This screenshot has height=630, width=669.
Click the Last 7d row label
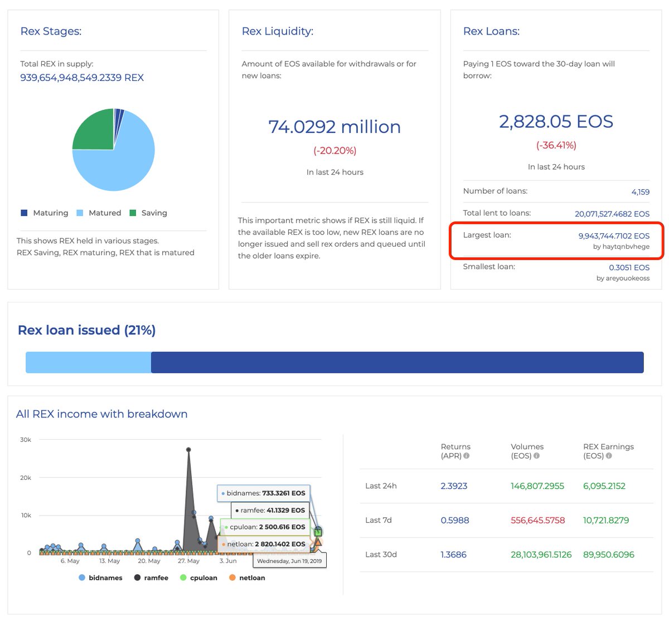[379, 520]
